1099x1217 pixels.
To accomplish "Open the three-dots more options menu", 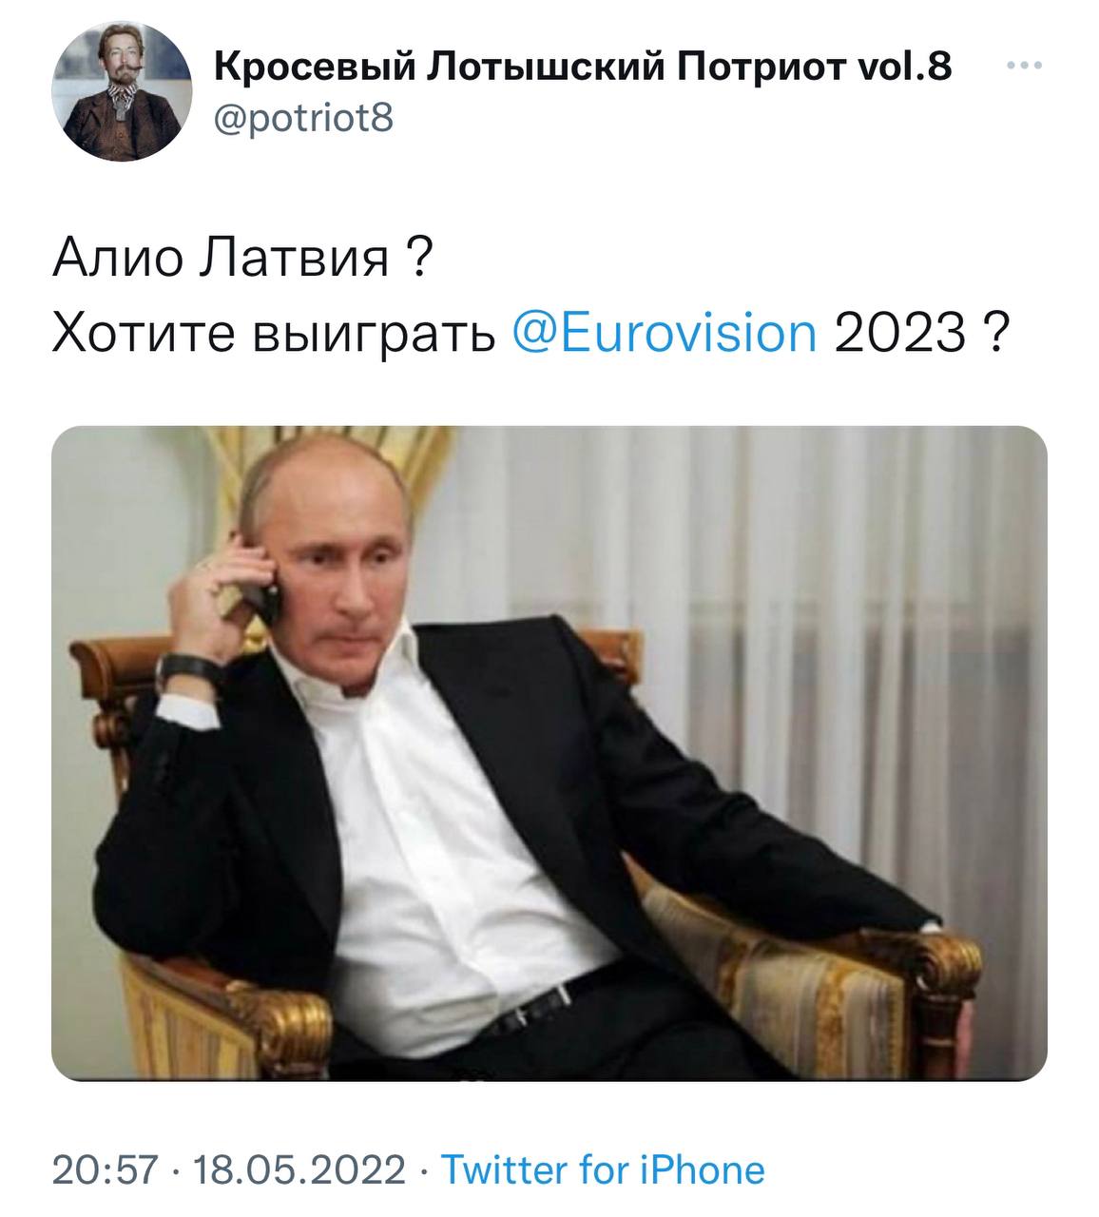I will coord(1025,67).
